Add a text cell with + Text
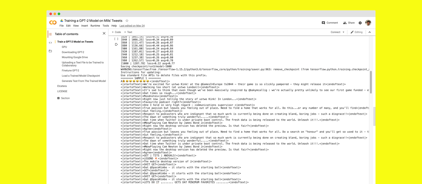The height and width of the screenshot is (184, 422). click(x=128, y=32)
